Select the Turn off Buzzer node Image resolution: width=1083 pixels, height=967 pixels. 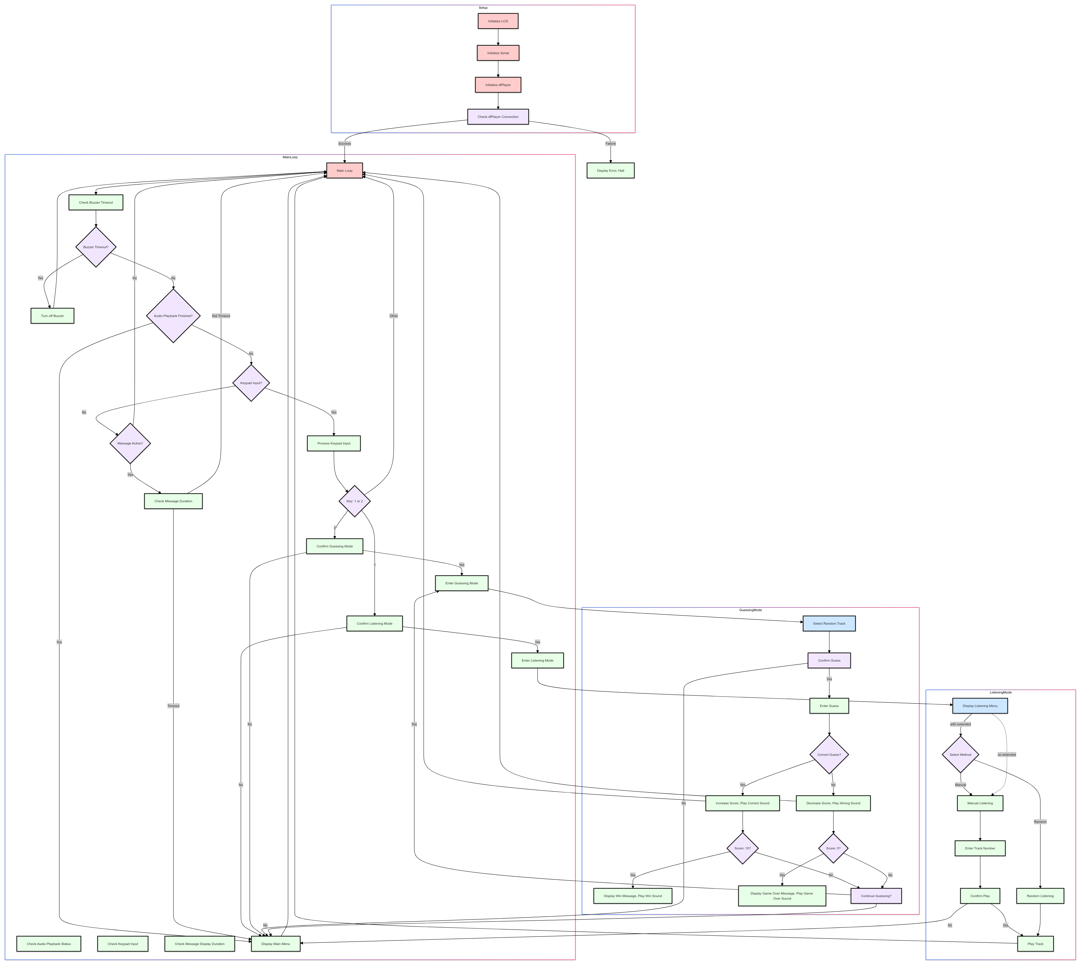click(x=52, y=316)
